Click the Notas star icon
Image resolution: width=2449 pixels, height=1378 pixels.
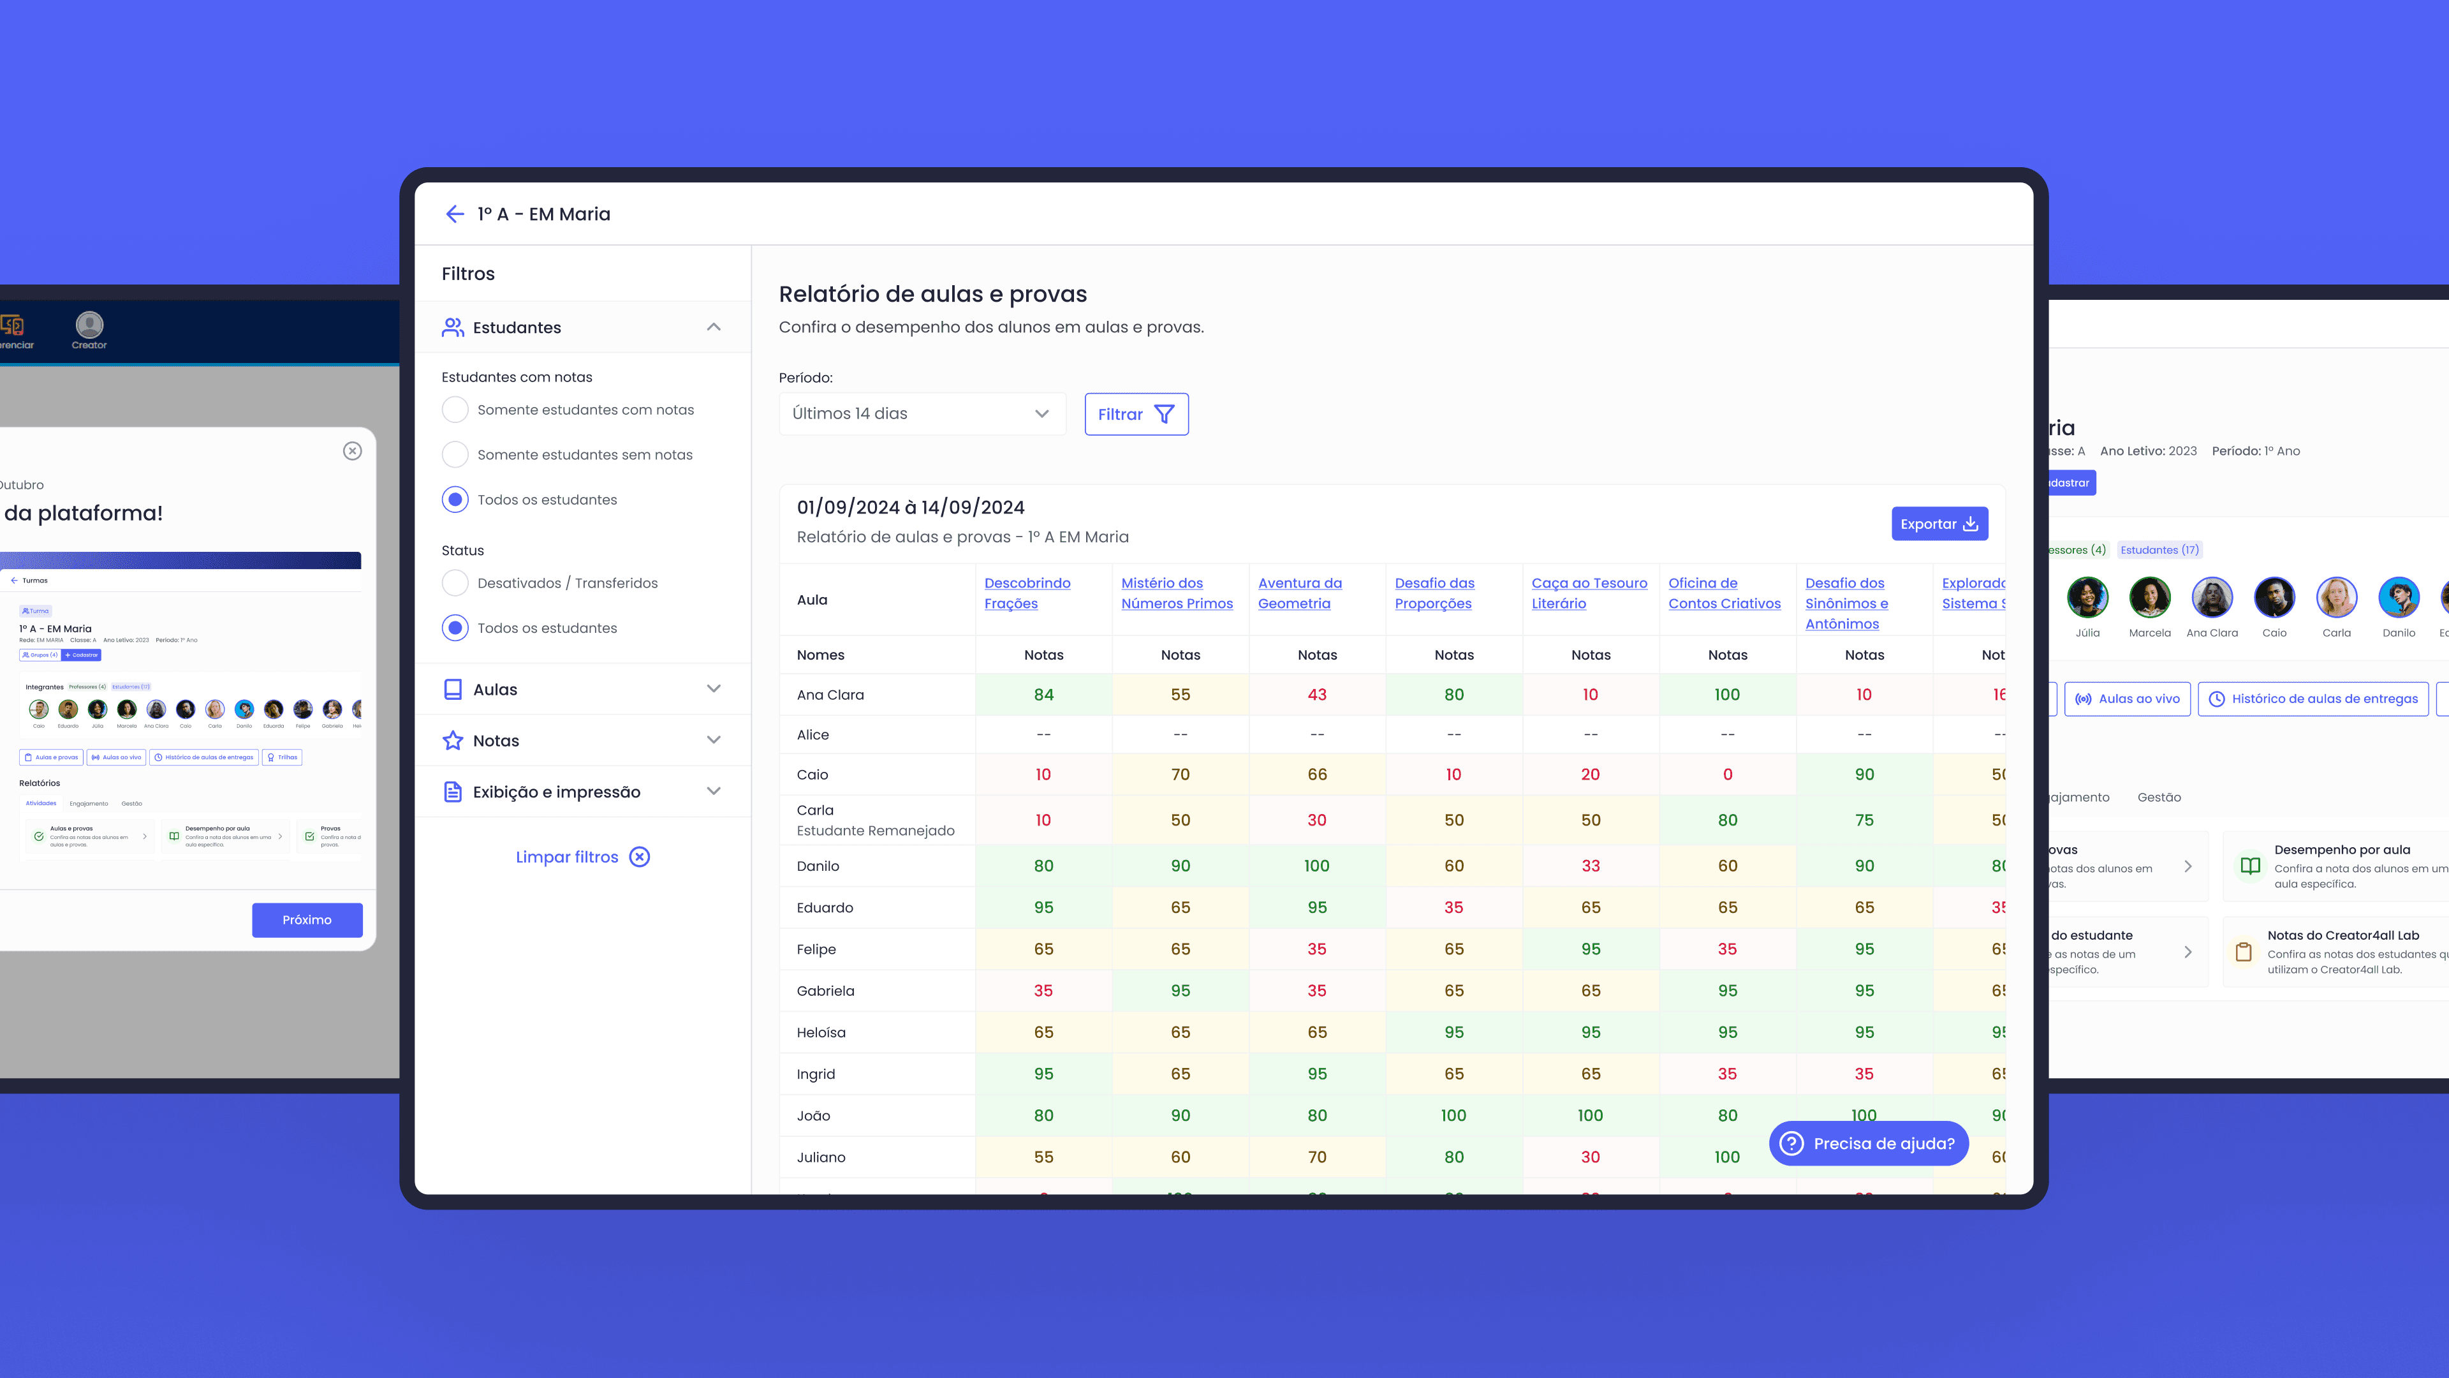[x=453, y=741]
